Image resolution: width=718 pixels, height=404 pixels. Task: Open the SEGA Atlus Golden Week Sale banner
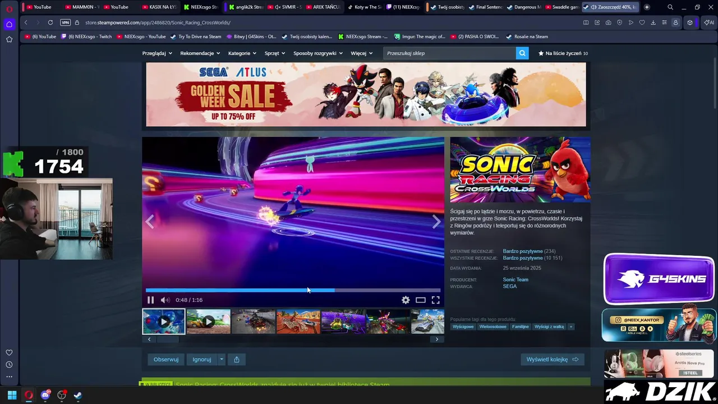366,94
